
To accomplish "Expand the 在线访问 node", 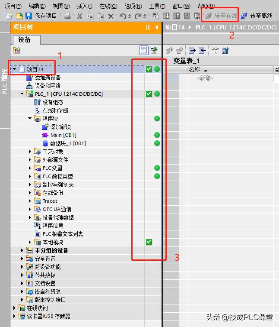I will pyautogui.click(x=14, y=308).
